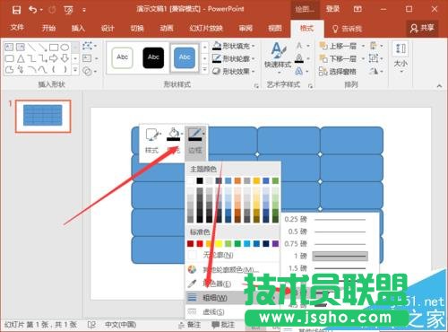This screenshot has height=332, width=448.
Task: Click 样式 in the mini toolbar
Action: click(x=151, y=141)
